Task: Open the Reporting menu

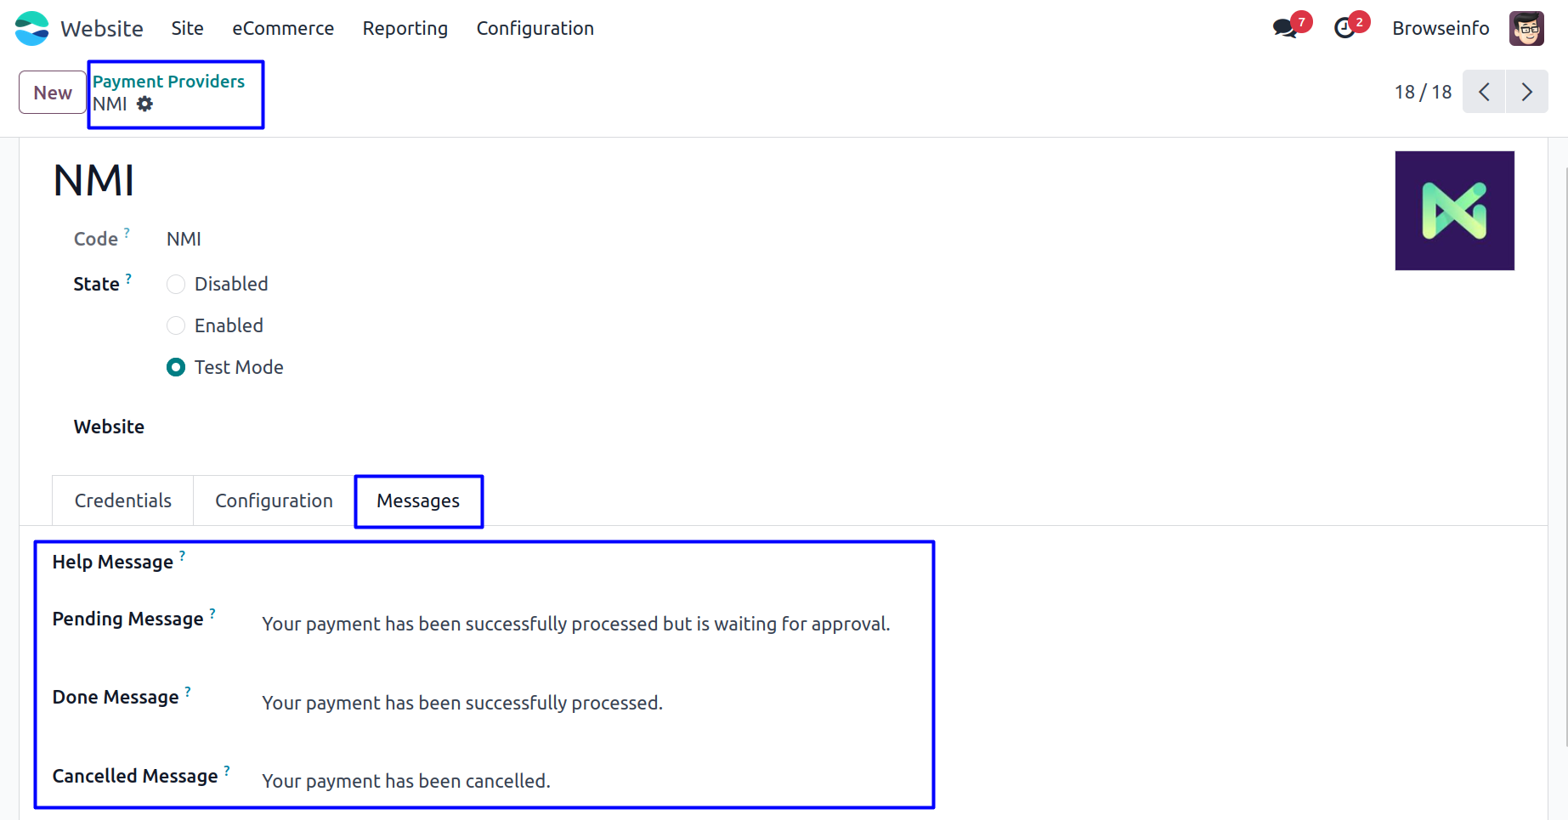Action: coord(405,28)
